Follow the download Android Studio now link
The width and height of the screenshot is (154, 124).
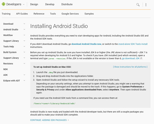click(86, 44)
